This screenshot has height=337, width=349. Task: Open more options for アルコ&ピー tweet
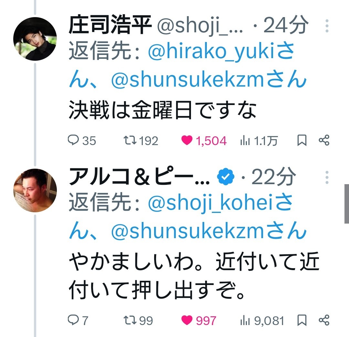[327, 178]
